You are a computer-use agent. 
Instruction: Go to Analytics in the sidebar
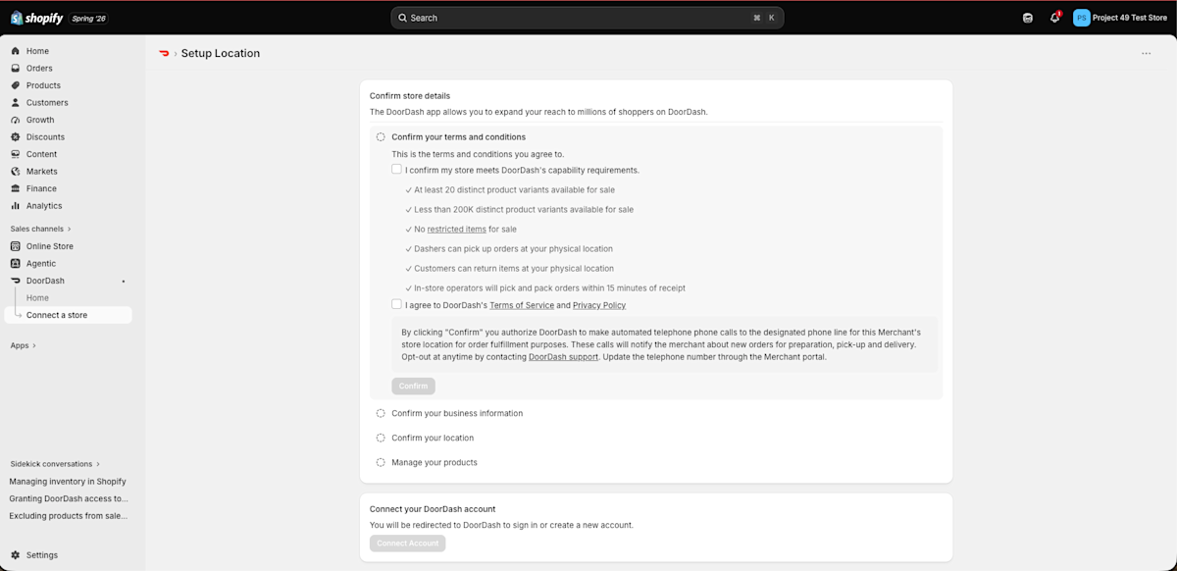(x=44, y=206)
